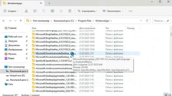Click Локальный диск (C:) in breadcrumb
Viewport: 172px width, 96px height.
point(64,21)
